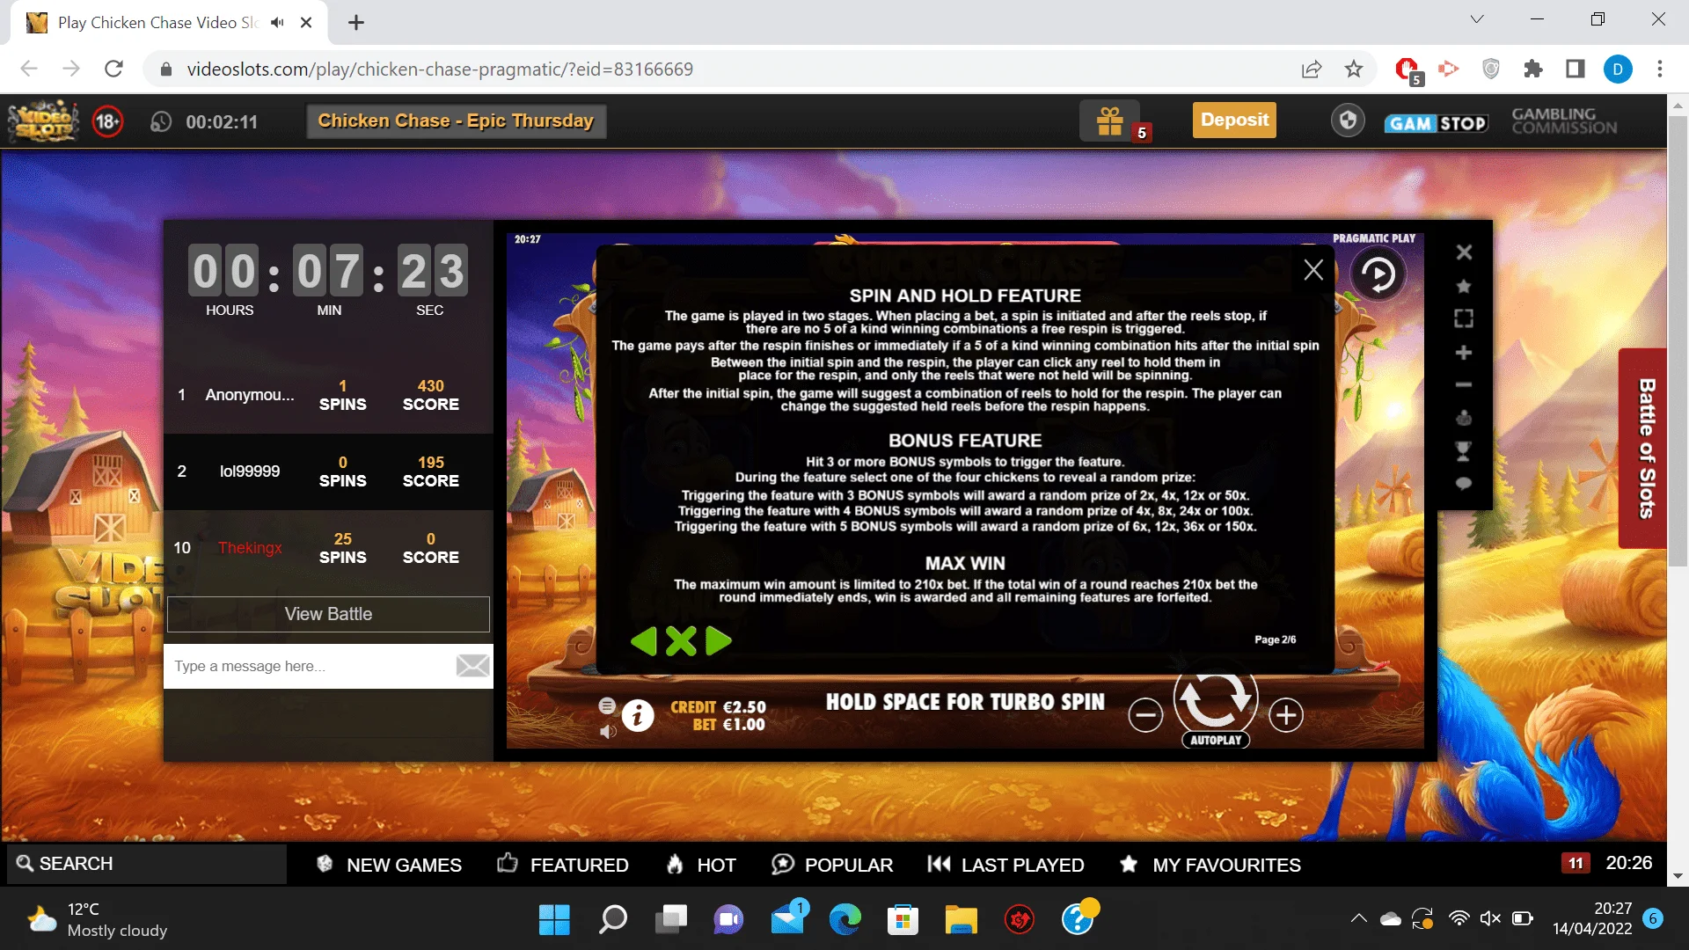Image resolution: width=1689 pixels, height=950 pixels.
Task: Open the My Favourites menu
Action: pos(1210,865)
